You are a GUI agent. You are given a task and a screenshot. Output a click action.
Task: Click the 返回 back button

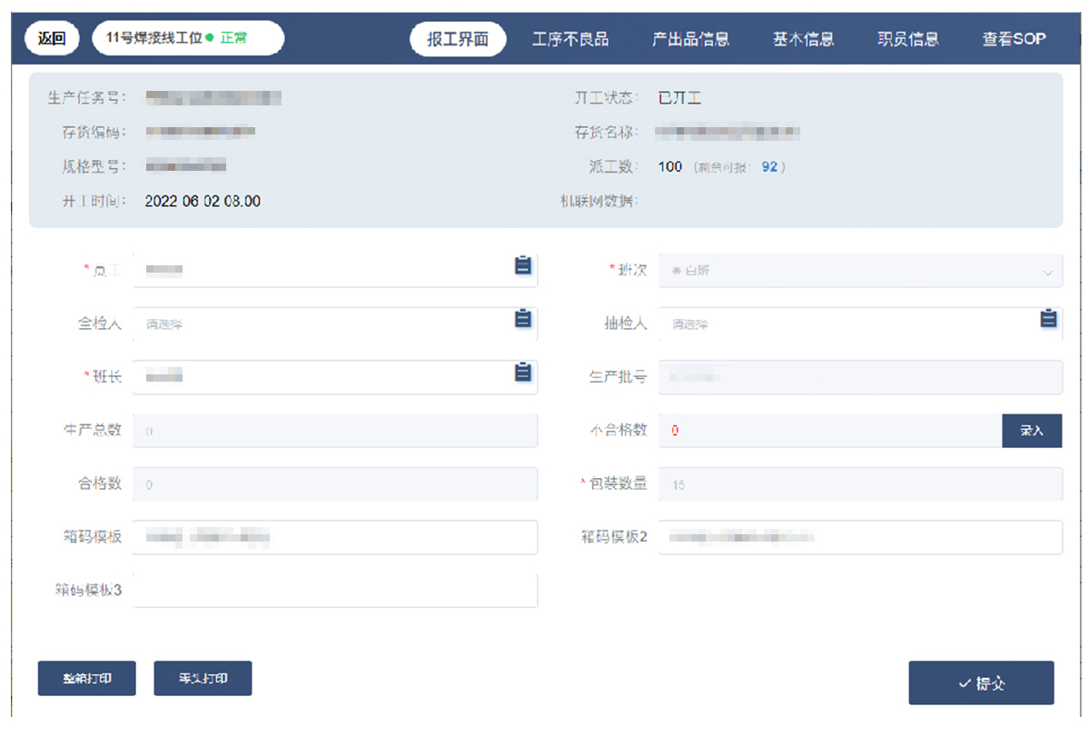point(52,38)
